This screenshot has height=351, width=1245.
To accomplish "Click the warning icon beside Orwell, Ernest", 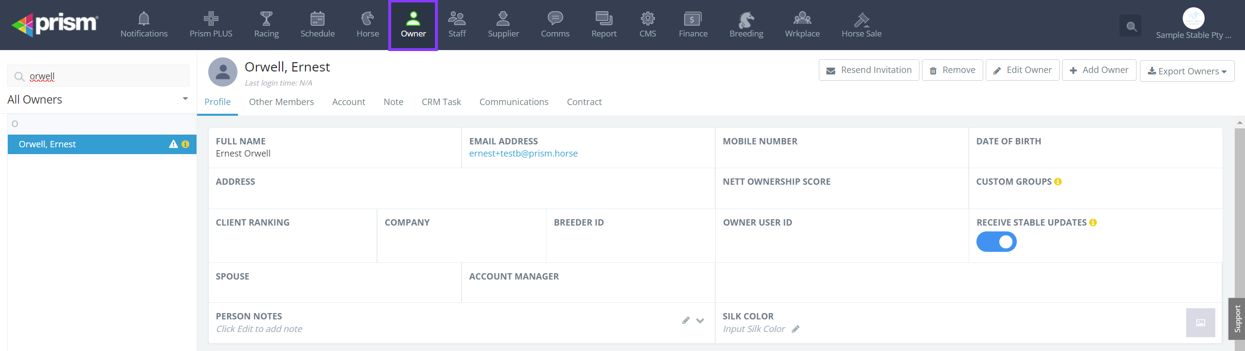I will 173,144.
